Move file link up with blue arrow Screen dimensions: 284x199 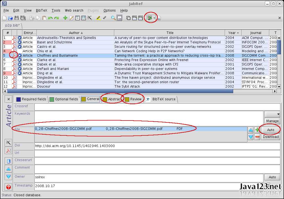coord(251,130)
